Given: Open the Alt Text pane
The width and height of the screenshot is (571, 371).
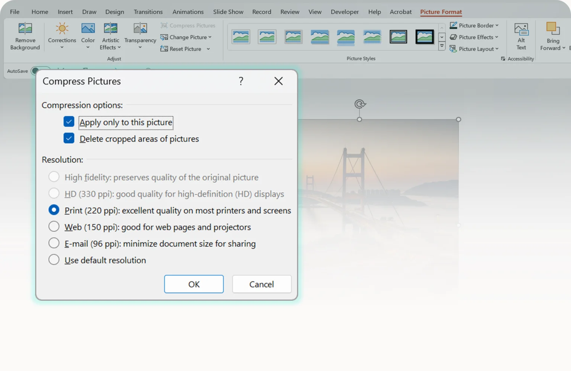Looking at the screenshot, I should pyautogui.click(x=521, y=36).
